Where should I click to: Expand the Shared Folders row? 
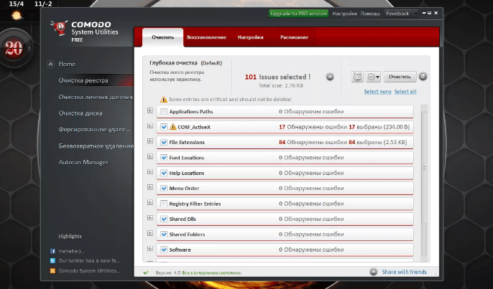click(150, 233)
